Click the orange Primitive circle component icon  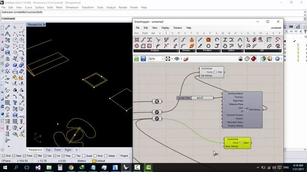click(208, 40)
